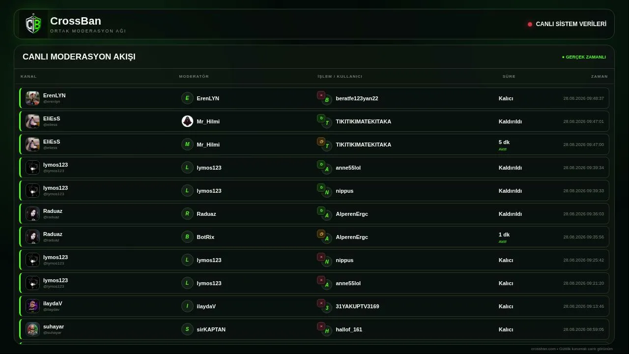Image resolution: width=629 pixels, height=354 pixels.
Task: Click the BotRix moderator letter badge
Action: 187,237
